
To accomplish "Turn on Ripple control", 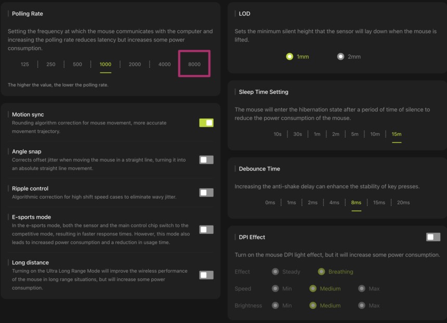I will (x=206, y=192).
